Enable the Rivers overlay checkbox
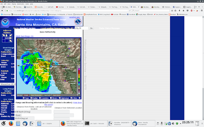This screenshot has width=204, height=127. coord(51,98)
